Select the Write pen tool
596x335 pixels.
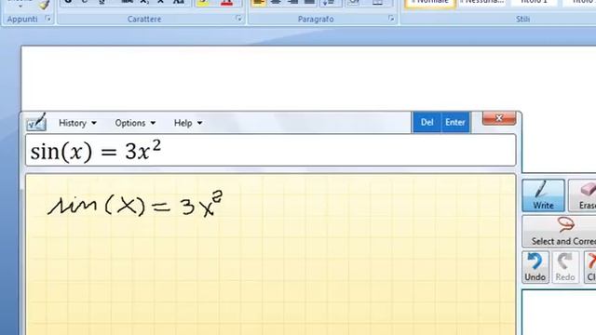(543, 195)
